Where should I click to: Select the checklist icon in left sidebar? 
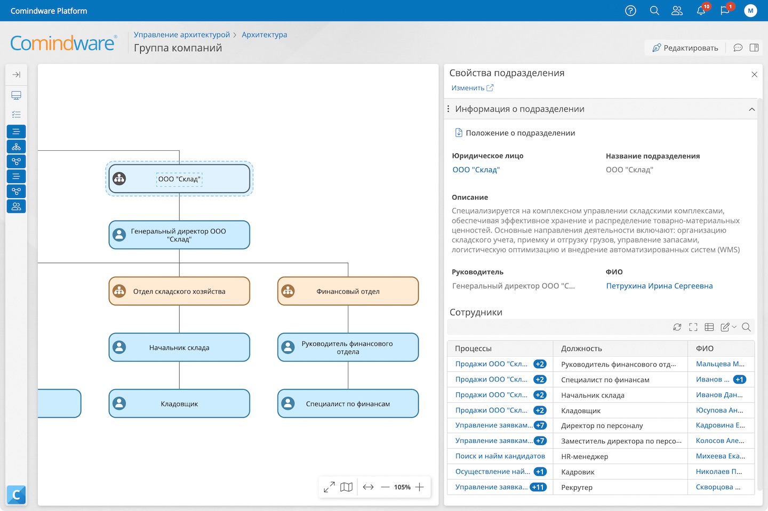pos(17,115)
